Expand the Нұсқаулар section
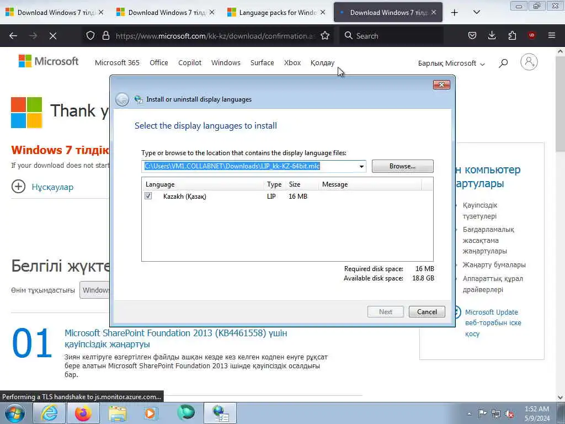The image size is (565, 424). [42, 187]
